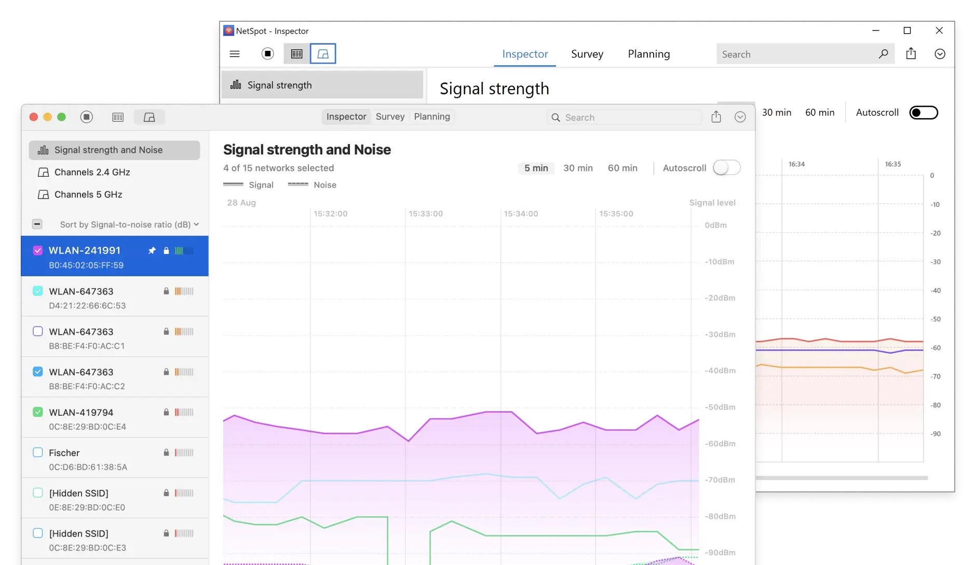976x565 pixels.
Task: Click lock icon on WLAN-241991 row
Action: 166,251
